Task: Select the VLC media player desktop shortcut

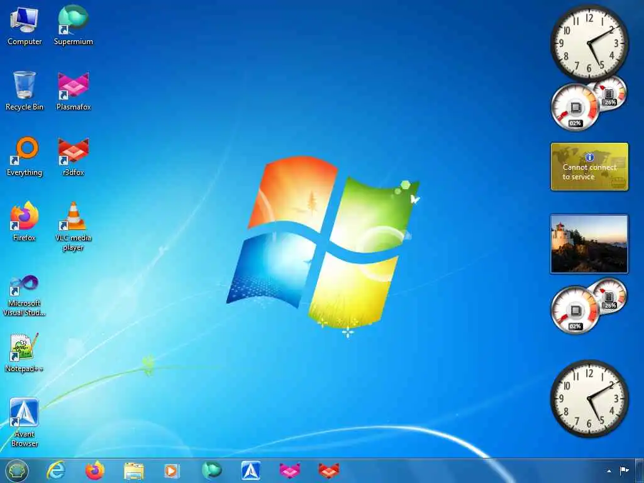Action: (x=73, y=226)
